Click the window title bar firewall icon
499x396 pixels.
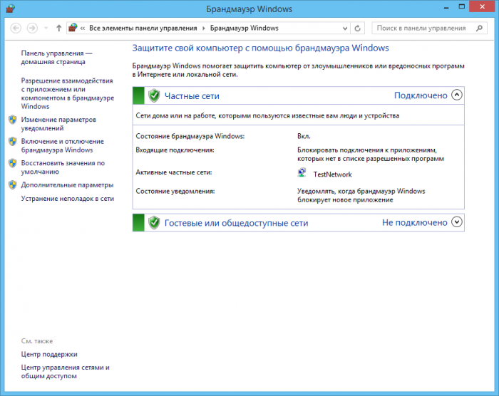pyautogui.click(x=10, y=9)
